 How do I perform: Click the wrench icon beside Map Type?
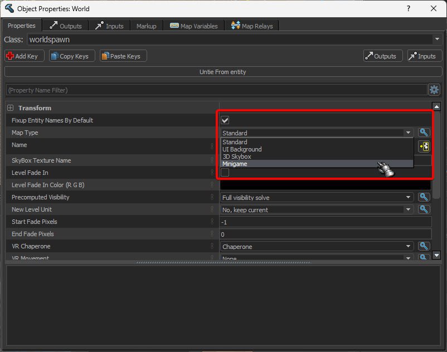click(424, 133)
